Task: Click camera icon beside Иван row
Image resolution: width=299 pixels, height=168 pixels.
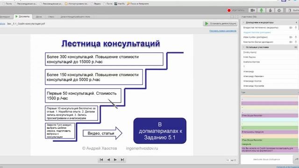Action: coord(291,37)
